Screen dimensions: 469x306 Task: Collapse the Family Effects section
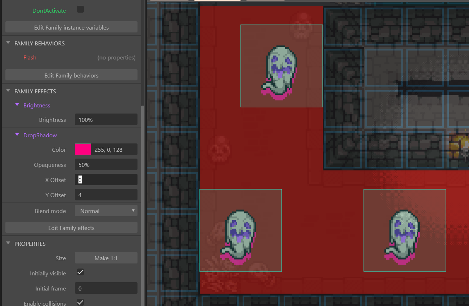tap(8, 91)
